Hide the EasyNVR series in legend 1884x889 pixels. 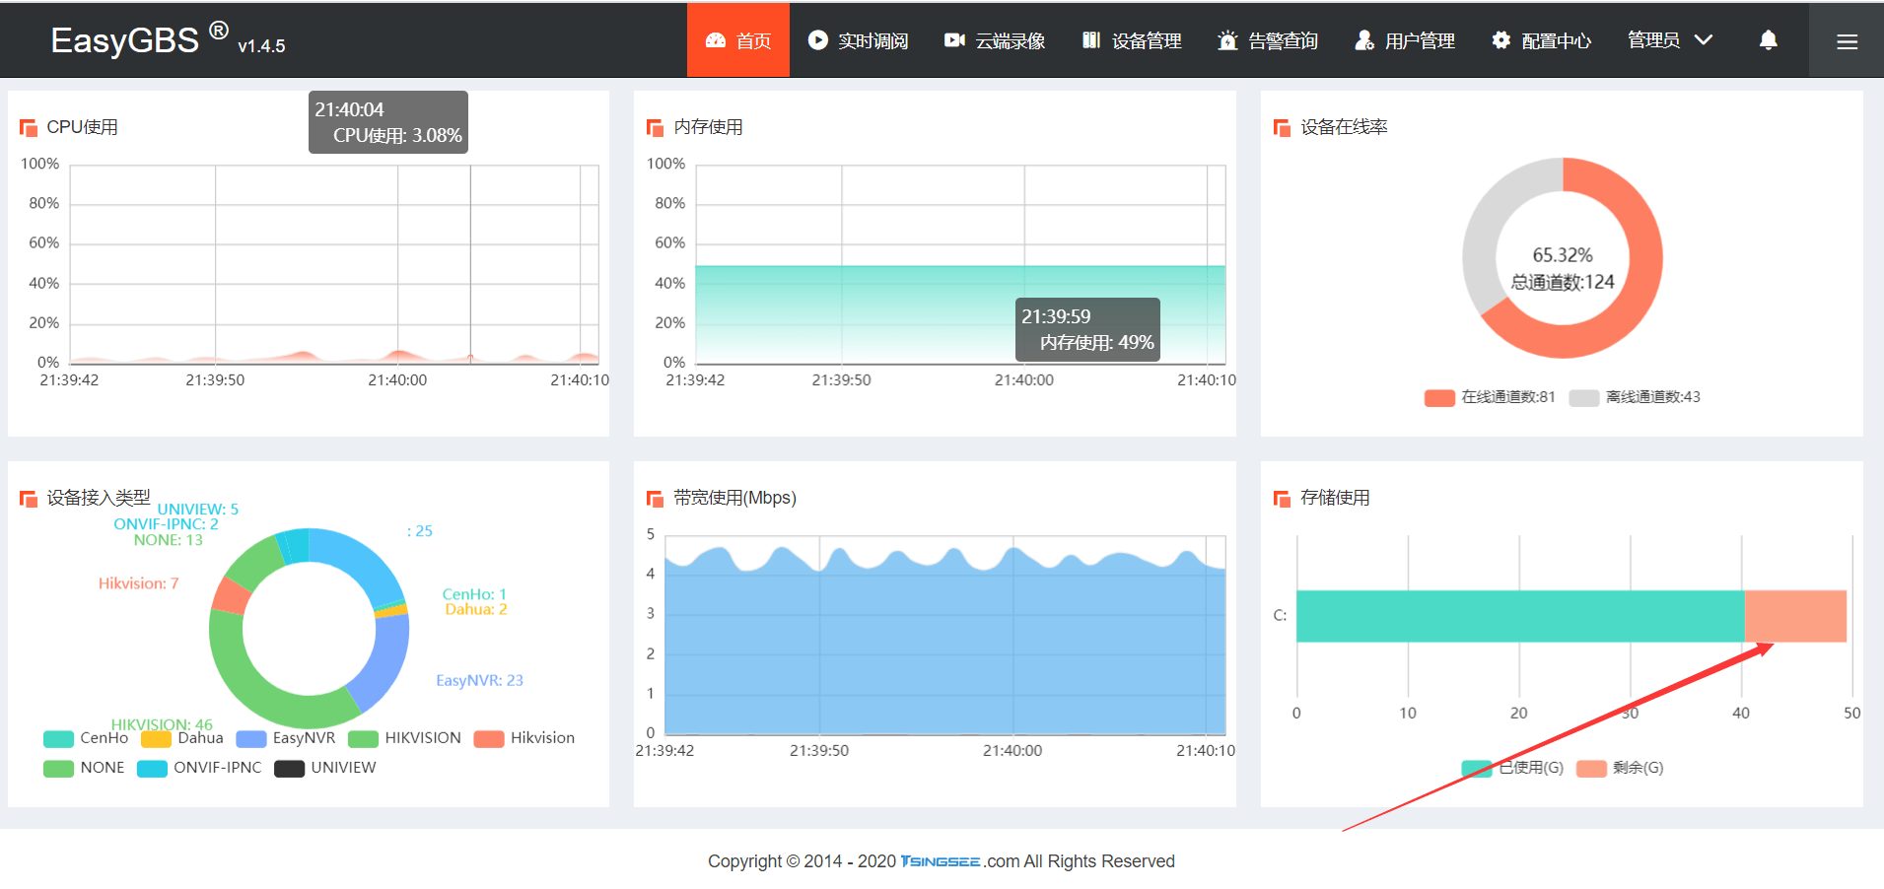coord(286,738)
